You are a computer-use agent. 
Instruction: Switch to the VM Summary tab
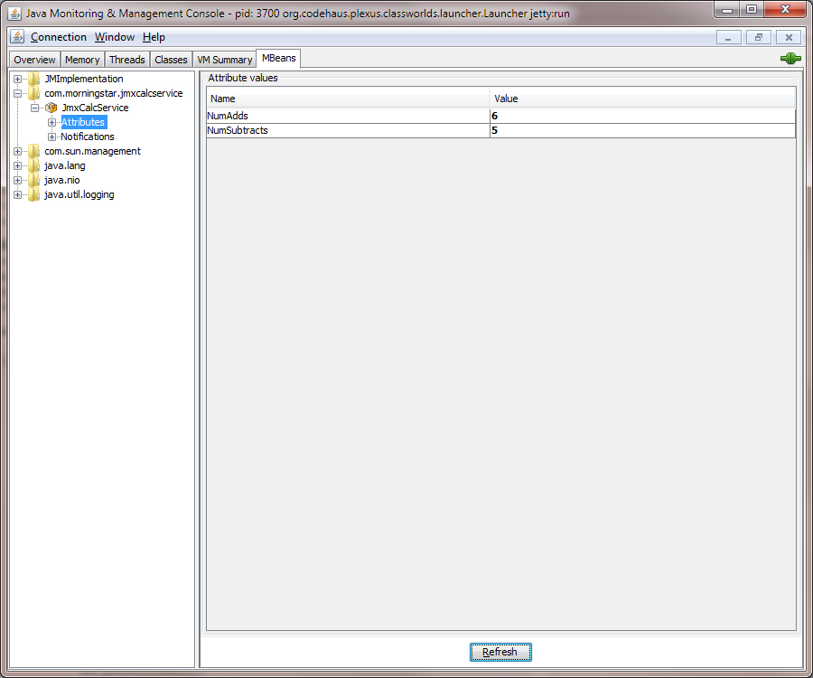[225, 60]
